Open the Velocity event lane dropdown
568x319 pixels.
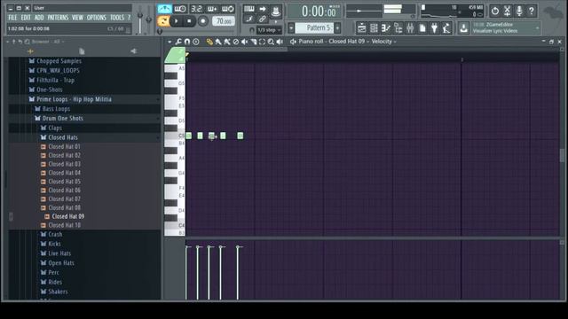383,42
